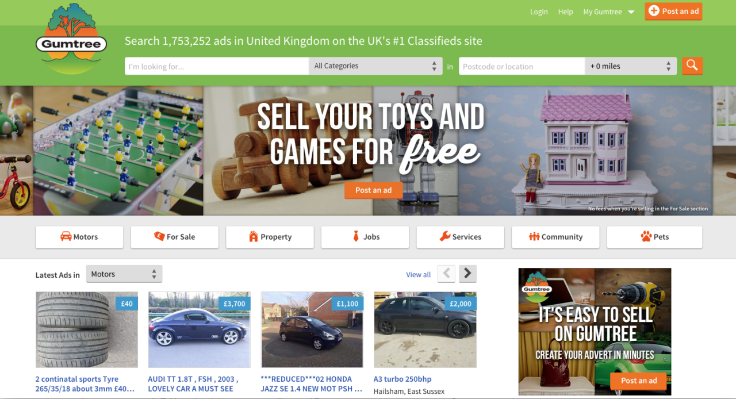Open the Property category house icon
Screen dimensions: 736x399
click(x=253, y=237)
